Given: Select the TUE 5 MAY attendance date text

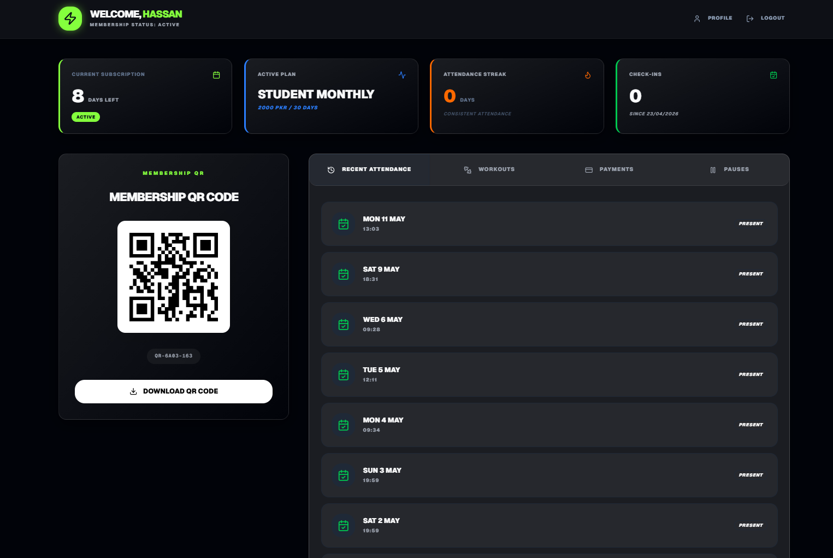Looking at the screenshot, I should pos(381,370).
